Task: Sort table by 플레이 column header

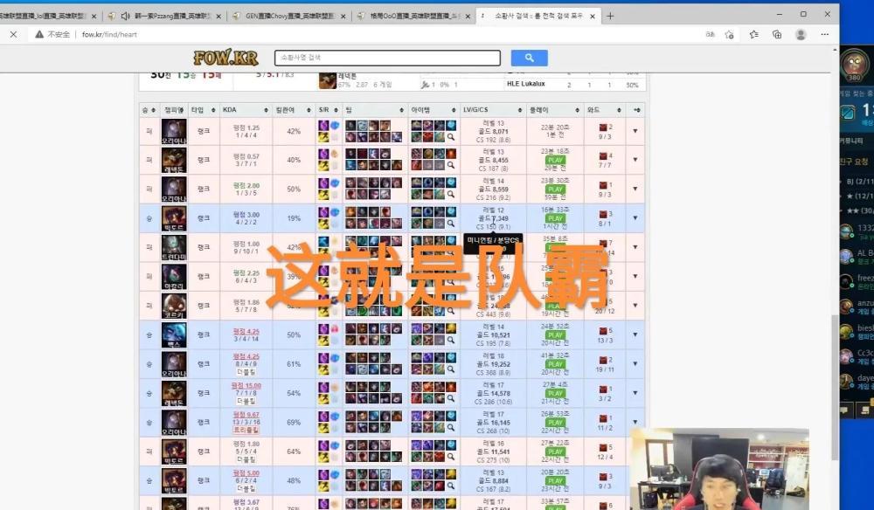Action: click(x=554, y=110)
